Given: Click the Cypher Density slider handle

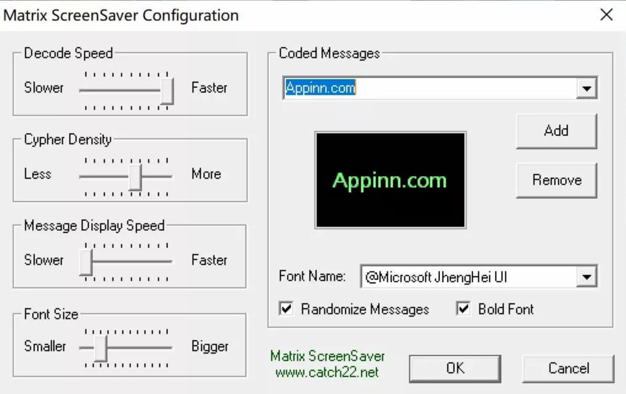Looking at the screenshot, I should [x=135, y=177].
